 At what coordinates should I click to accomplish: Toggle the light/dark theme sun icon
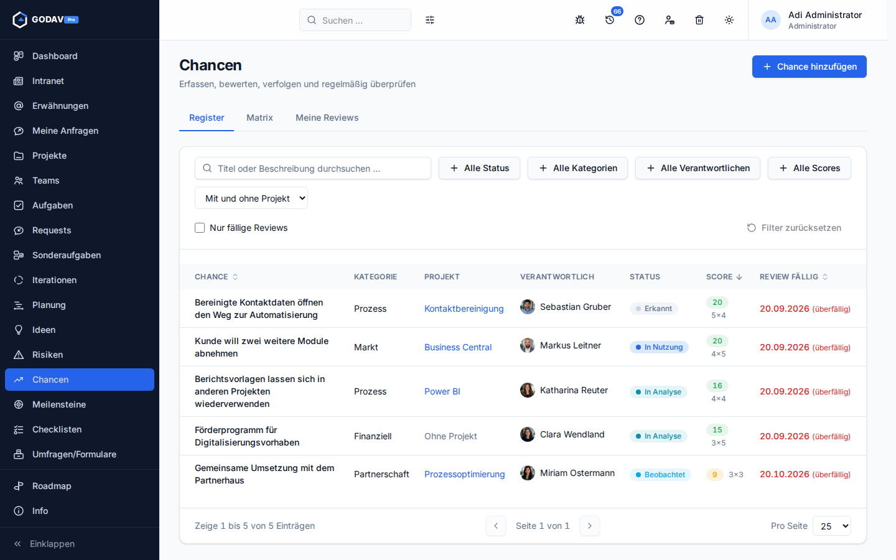[729, 20]
